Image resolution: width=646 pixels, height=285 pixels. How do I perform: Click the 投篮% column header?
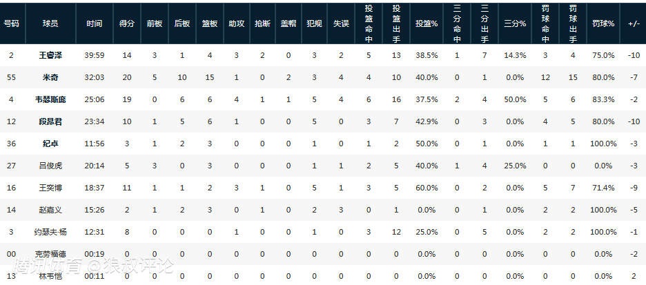pyautogui.click(x=427, y=23)
